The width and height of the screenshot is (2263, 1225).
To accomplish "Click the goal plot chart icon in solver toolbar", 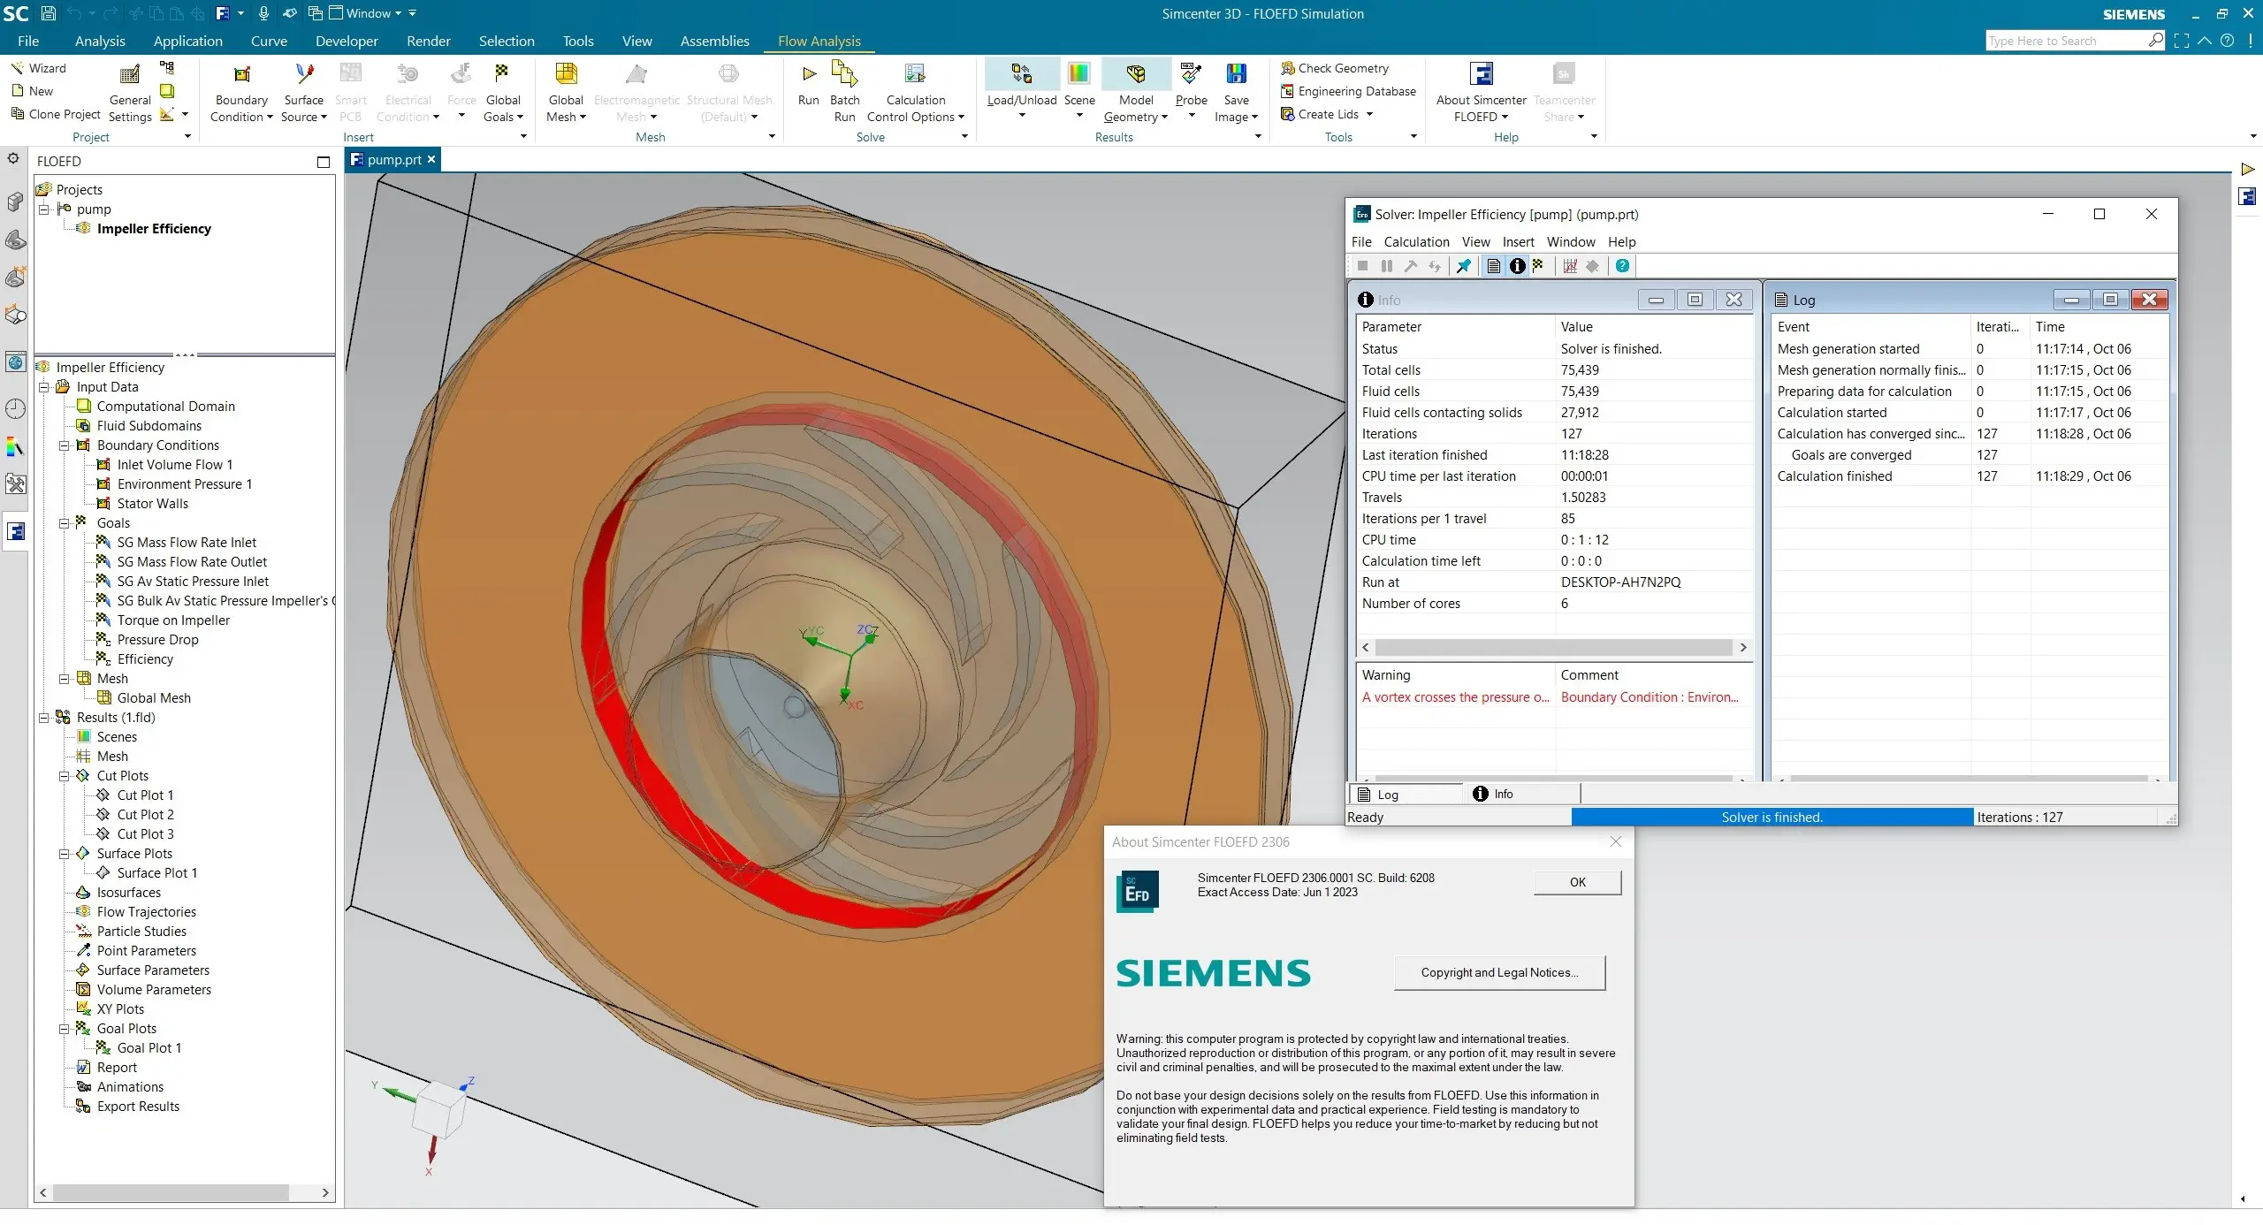I will pos(1570,266).
